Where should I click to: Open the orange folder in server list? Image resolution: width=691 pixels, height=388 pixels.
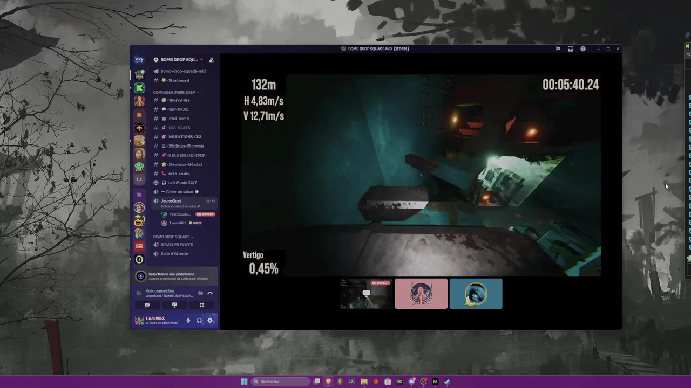[x=139, y=115]
